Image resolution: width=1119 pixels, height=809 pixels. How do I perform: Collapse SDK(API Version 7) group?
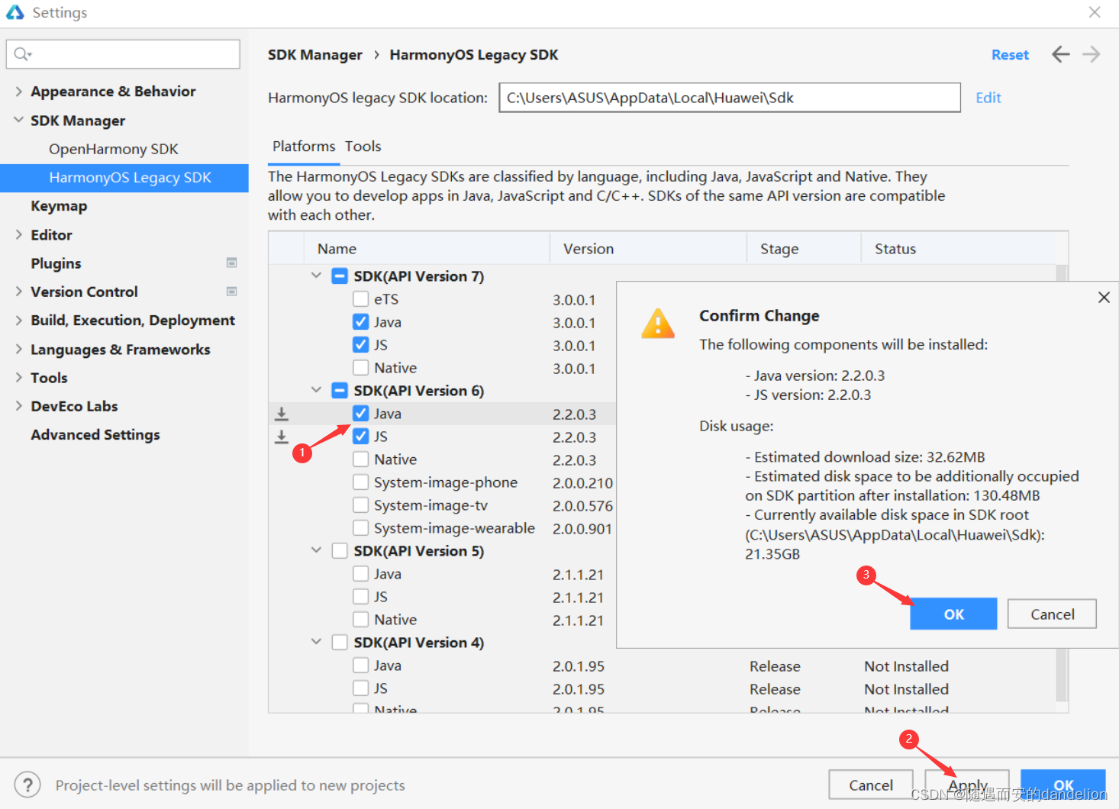point(316,276)
